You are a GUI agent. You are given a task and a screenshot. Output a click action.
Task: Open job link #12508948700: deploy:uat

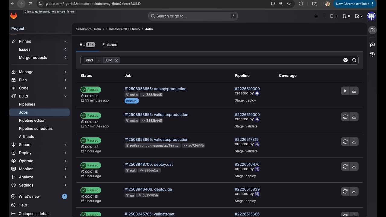(149, 165)
